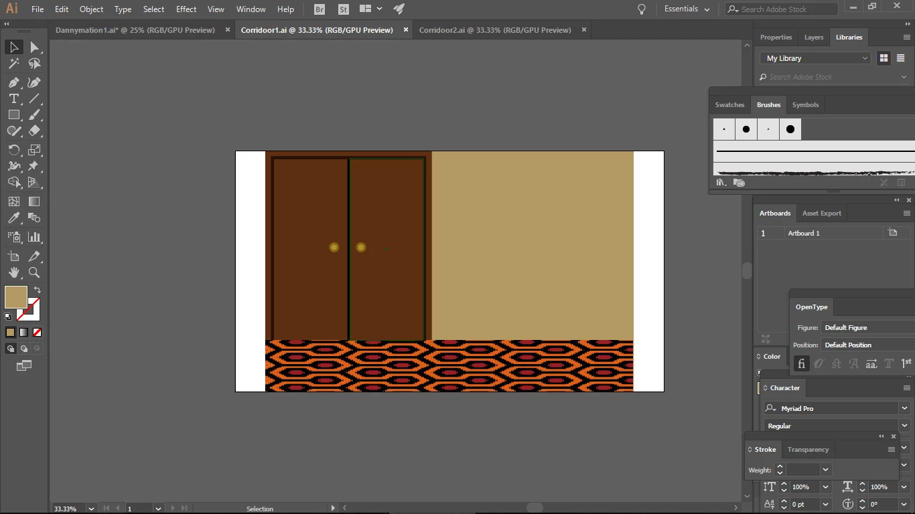Select the Artboard tool

tap(13, 256)
